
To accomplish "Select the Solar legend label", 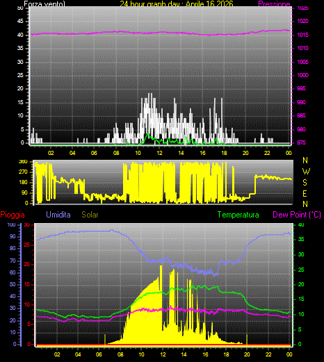I will pos(90,215).
